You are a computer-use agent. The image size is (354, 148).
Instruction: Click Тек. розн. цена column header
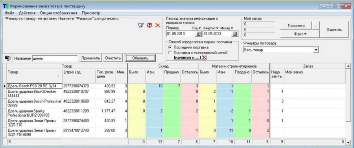[x=106, y=76]
